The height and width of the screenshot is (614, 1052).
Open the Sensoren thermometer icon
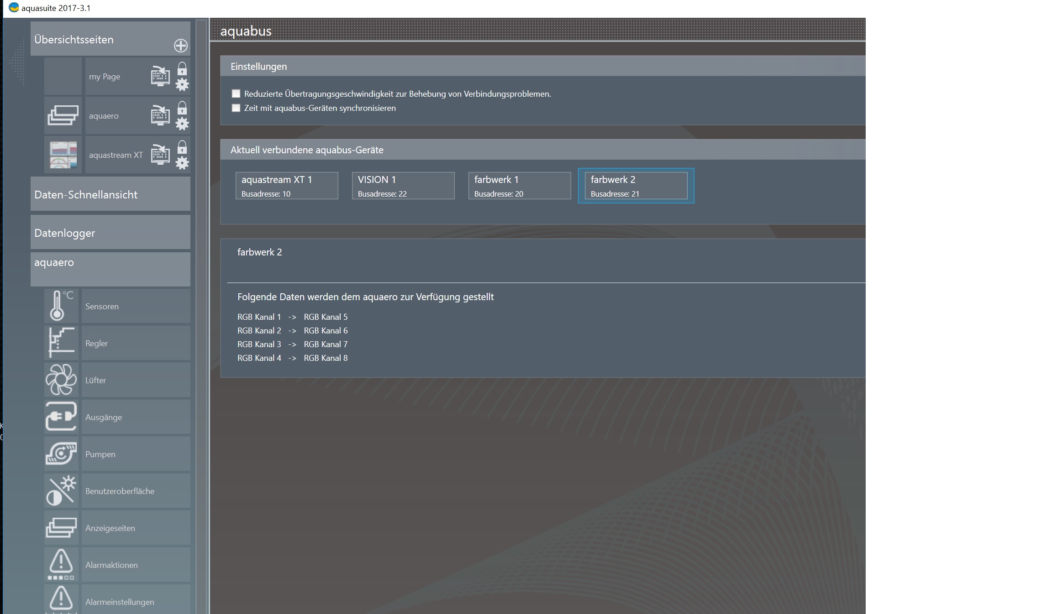[x=61, y=306]
